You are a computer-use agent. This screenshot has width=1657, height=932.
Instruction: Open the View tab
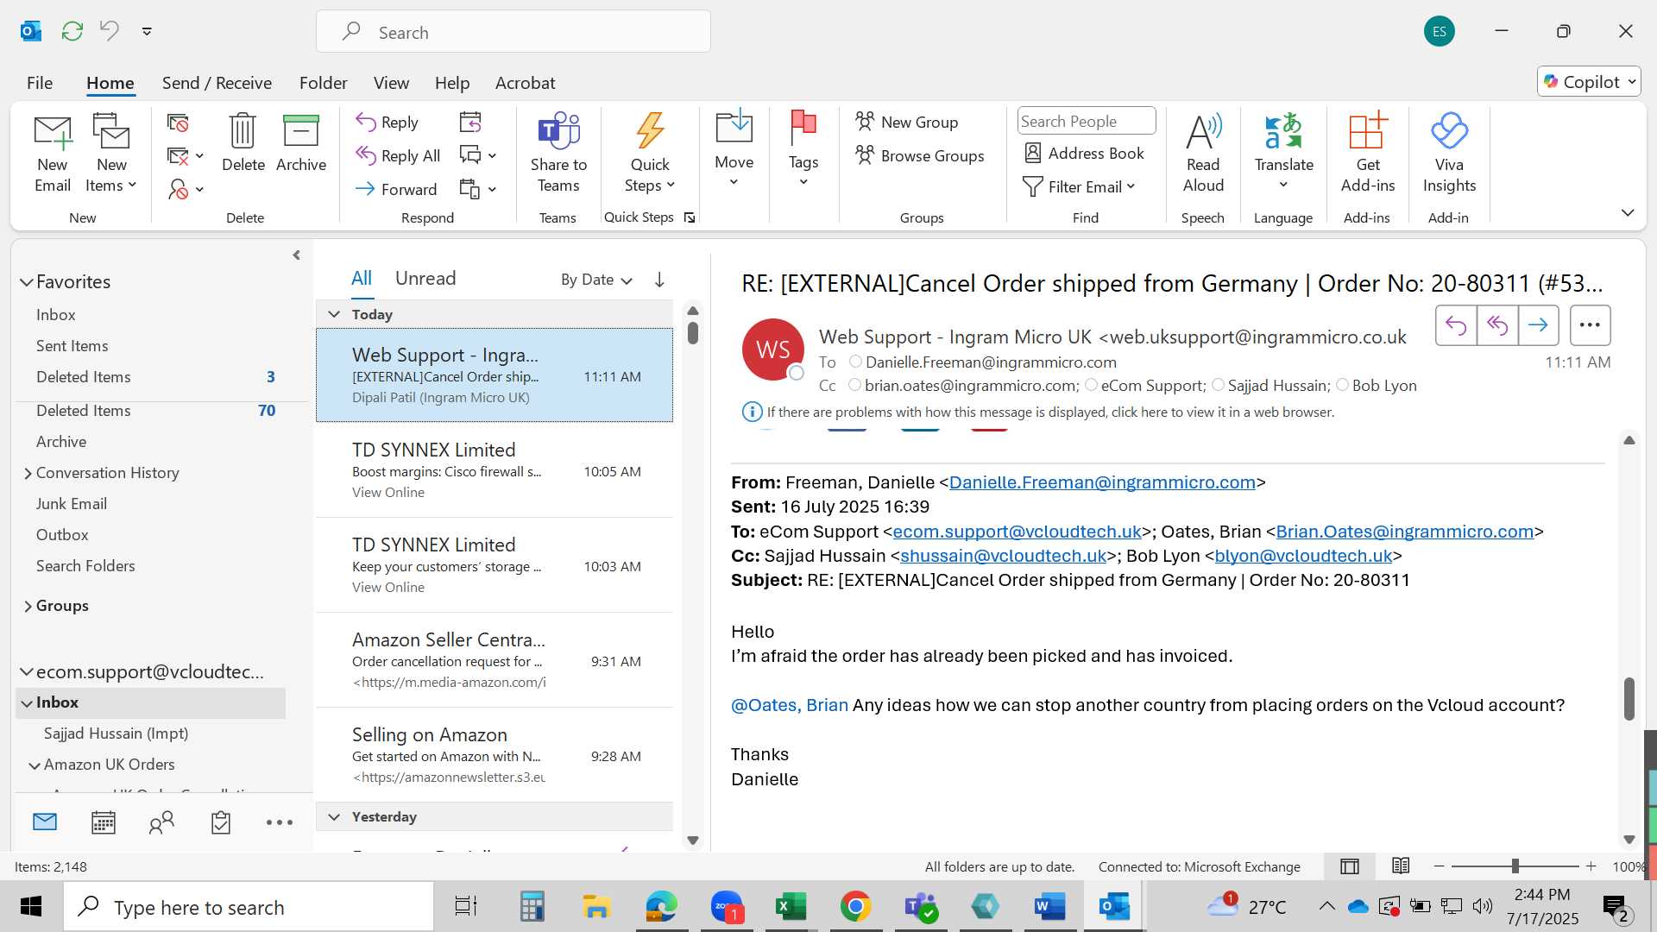click(391, 83)
